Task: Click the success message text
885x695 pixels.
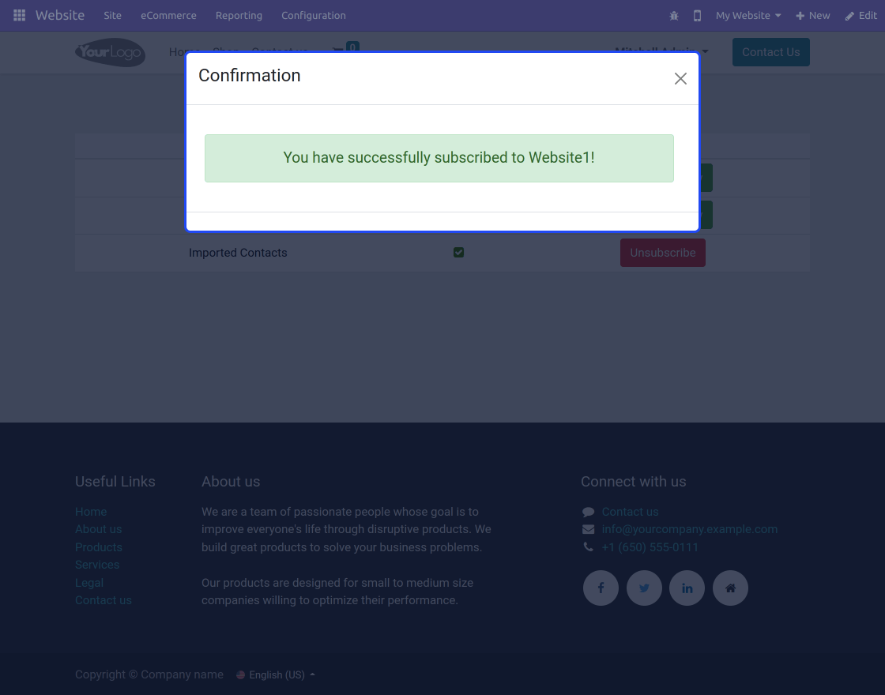Action: [x=439, y=157]
